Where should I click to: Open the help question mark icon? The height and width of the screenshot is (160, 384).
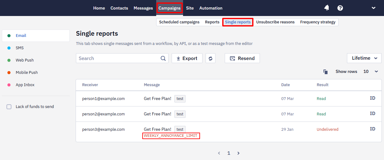[340, 8]
